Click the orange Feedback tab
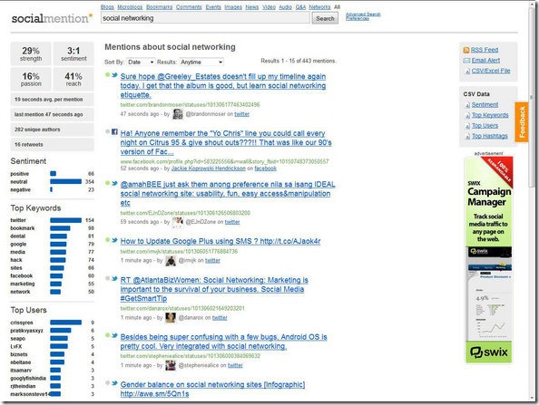 coord(522,121)
